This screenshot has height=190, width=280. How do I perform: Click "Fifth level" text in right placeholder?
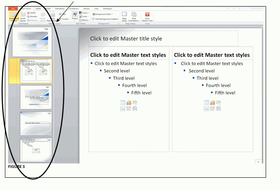pyautogui.click(x=225, y=93)
